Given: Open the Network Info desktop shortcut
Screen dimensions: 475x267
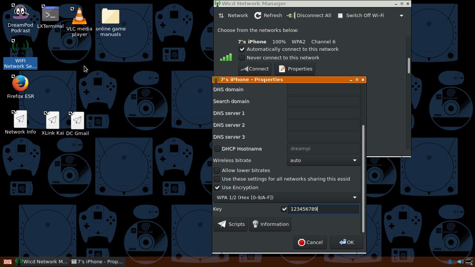Looking at the screenshot, I should (20, 122).
